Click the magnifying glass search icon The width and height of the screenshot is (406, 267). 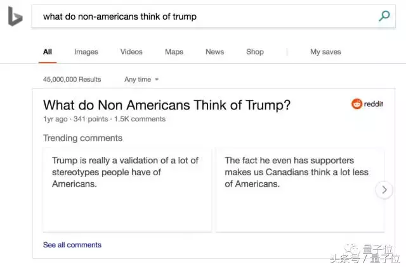384,16
